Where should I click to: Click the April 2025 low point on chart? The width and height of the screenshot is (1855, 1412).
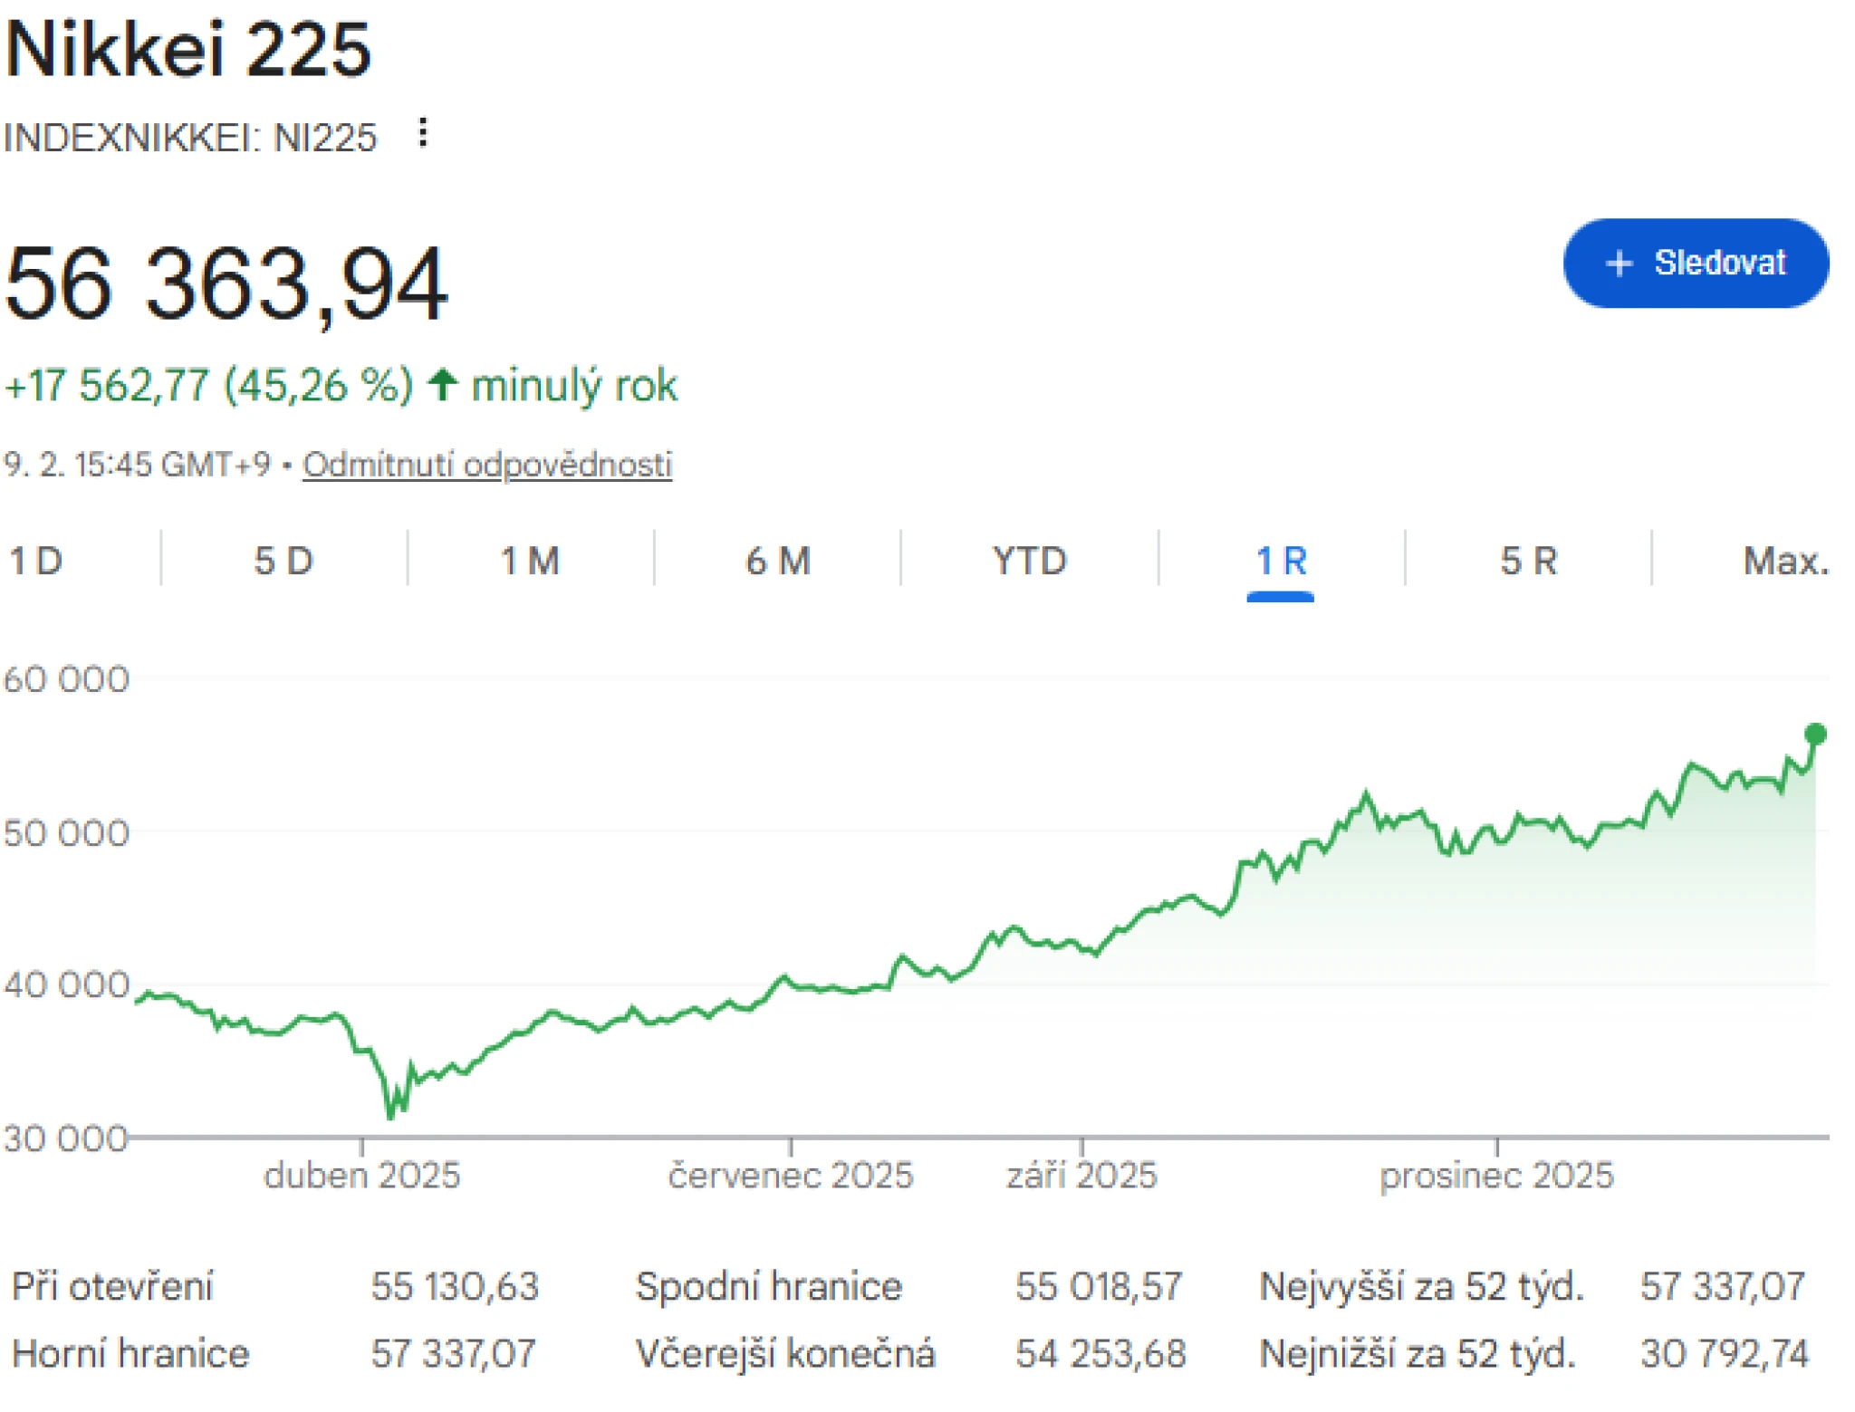[x=391, y=1115]
